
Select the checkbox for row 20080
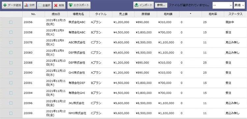coord(11,53)
